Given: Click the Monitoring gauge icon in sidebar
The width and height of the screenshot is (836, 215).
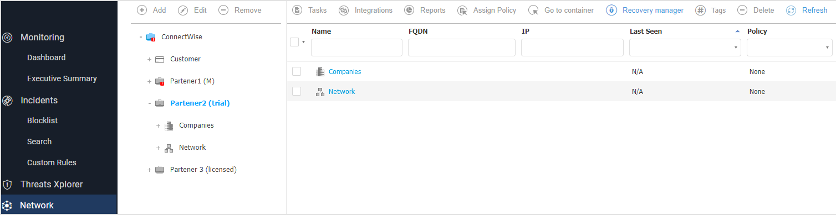Looking at the screenshot, I should coord(8,38).
